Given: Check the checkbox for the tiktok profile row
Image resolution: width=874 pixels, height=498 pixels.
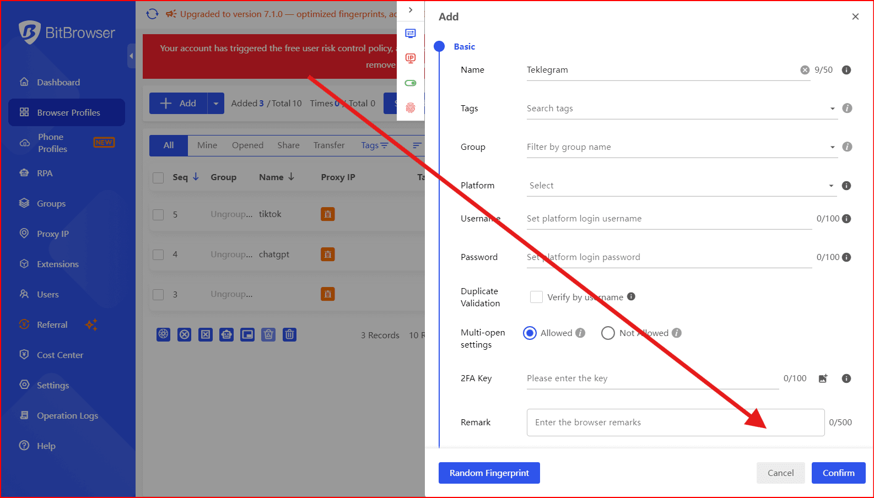Looking at the screenshot, I should pyautogui.click(x=158, y=214).
